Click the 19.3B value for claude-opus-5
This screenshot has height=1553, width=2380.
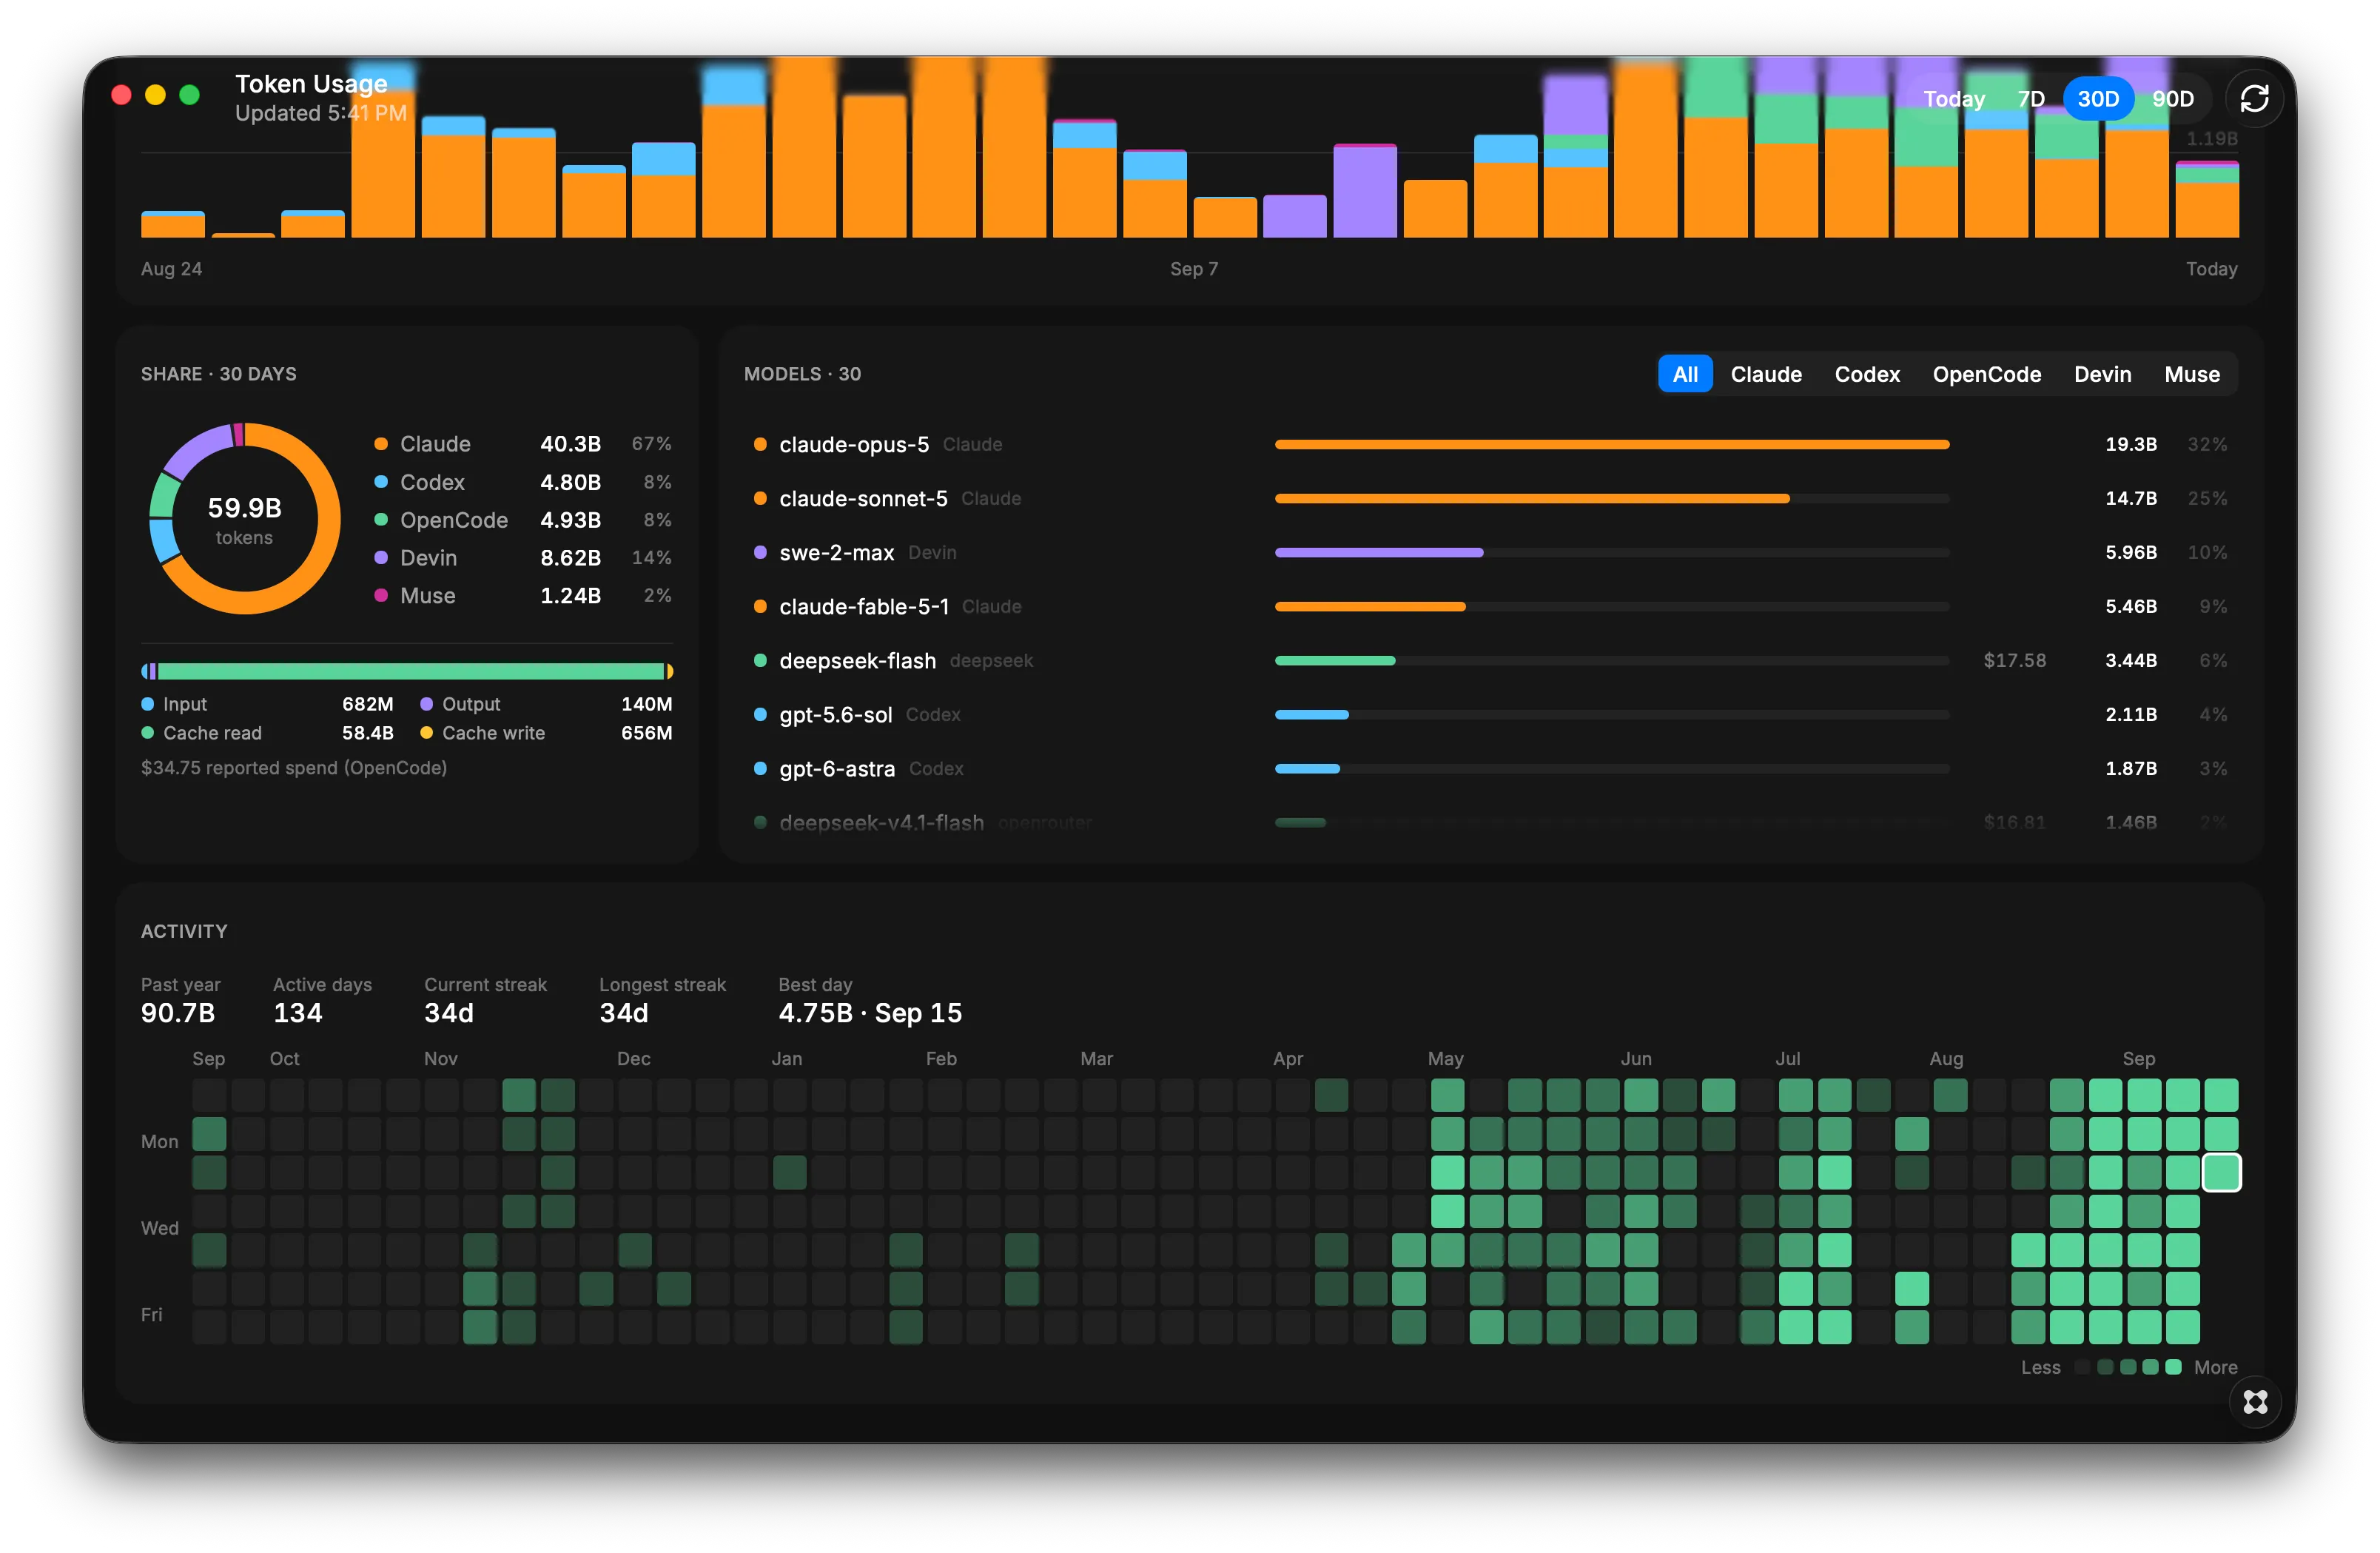coord(2130,444)
